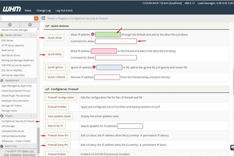Click the Quick Ignore button
This screenshot has height=157, width=234.
[55, 67]
